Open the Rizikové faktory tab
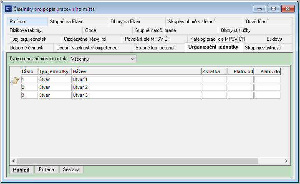Image resolution: width=300 pixels, height=184 pixels. [45, 30]
